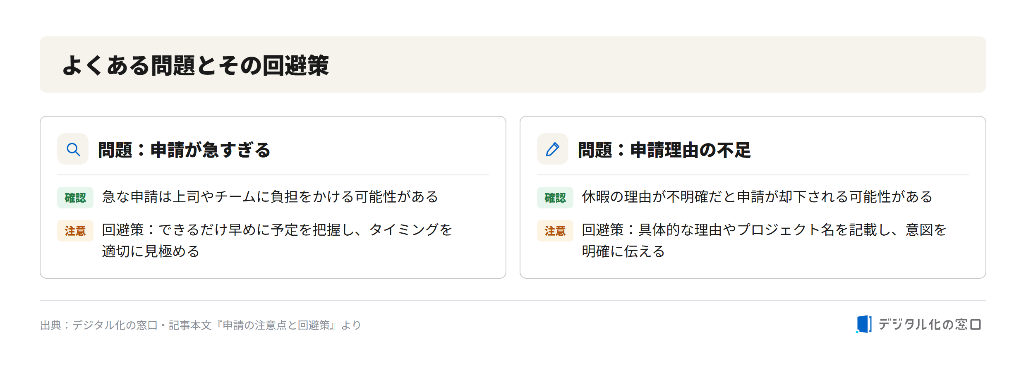Click the デジタル化の窓口 brand text in the footer
Viewport: 1026px width, 373px height.
tap(930, 325)
